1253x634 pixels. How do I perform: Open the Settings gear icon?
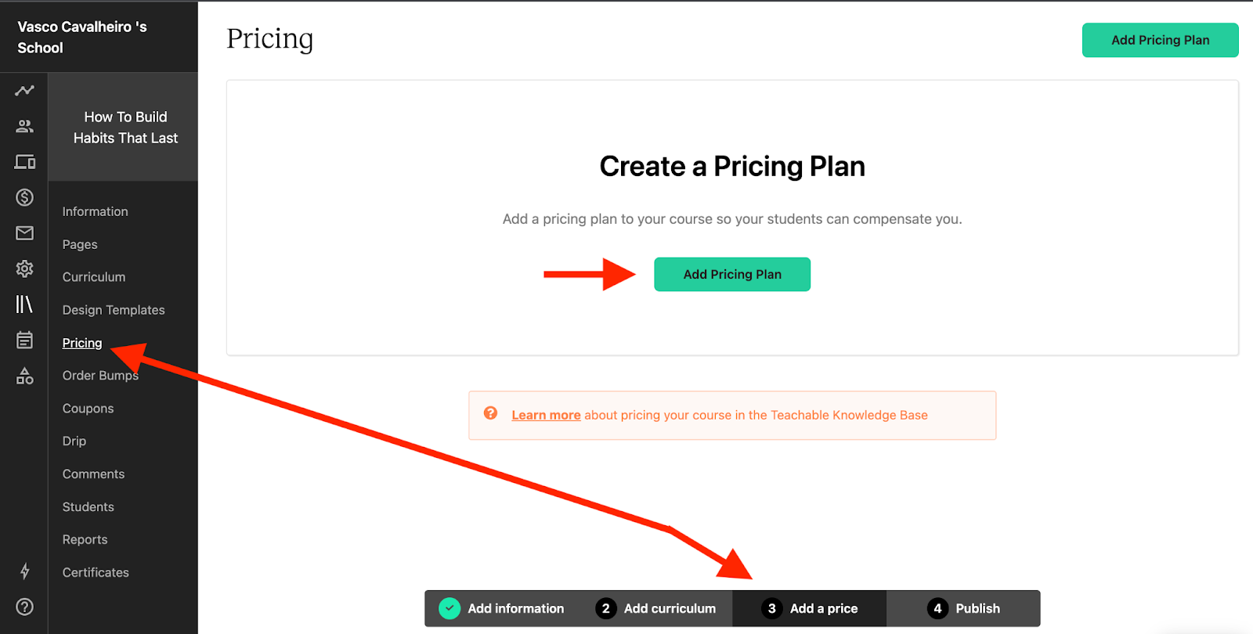click(x=24, y=269)
